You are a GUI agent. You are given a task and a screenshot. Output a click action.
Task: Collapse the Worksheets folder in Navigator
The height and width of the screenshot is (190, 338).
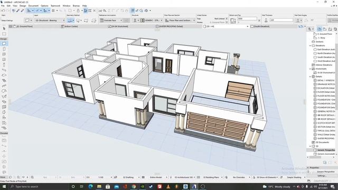point(310,69)
